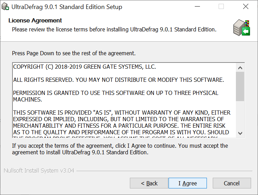
Task: Click the PERMISSION IS GRANTED paragraph
Action: (116, 96)
